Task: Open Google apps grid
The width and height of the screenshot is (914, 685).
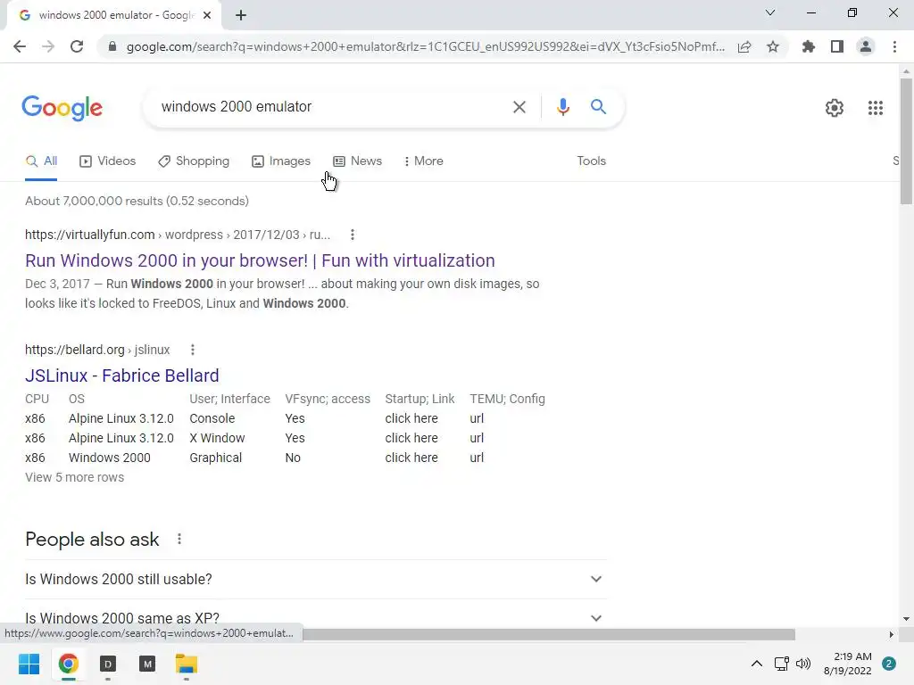Action: pyautogui.click(x=876, y=108)
